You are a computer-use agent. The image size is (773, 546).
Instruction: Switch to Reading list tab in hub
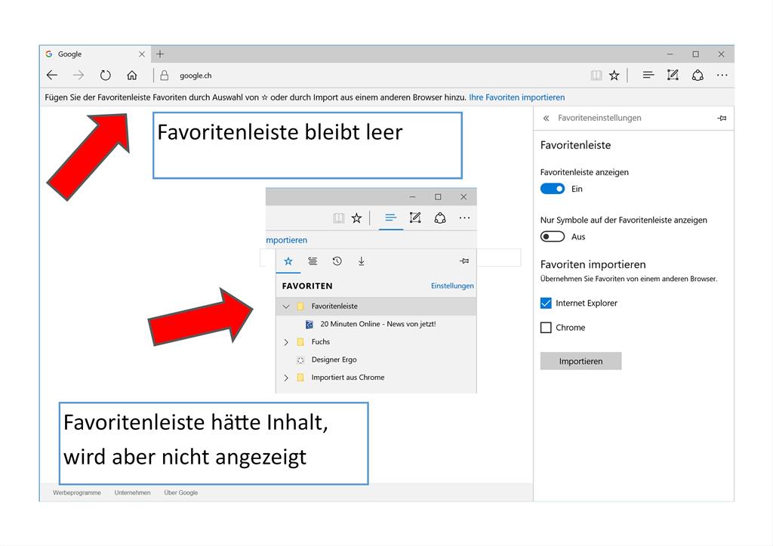coord(313,261)
